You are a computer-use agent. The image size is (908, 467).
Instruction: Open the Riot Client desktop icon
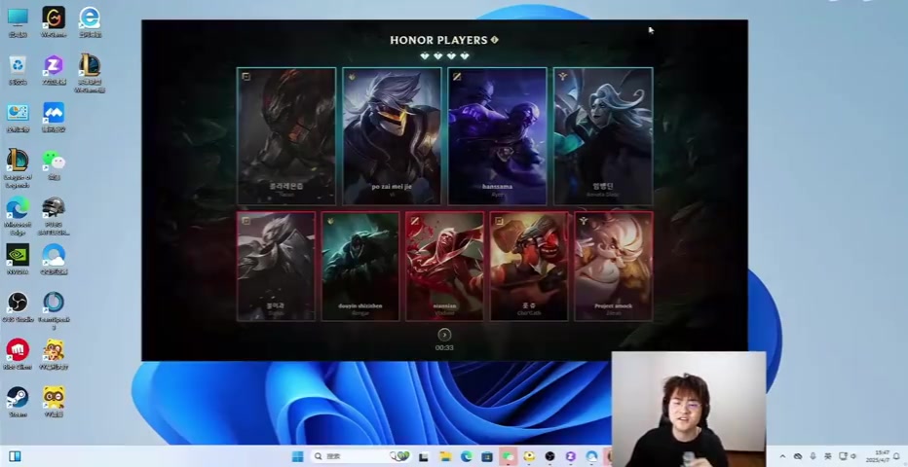18,350
